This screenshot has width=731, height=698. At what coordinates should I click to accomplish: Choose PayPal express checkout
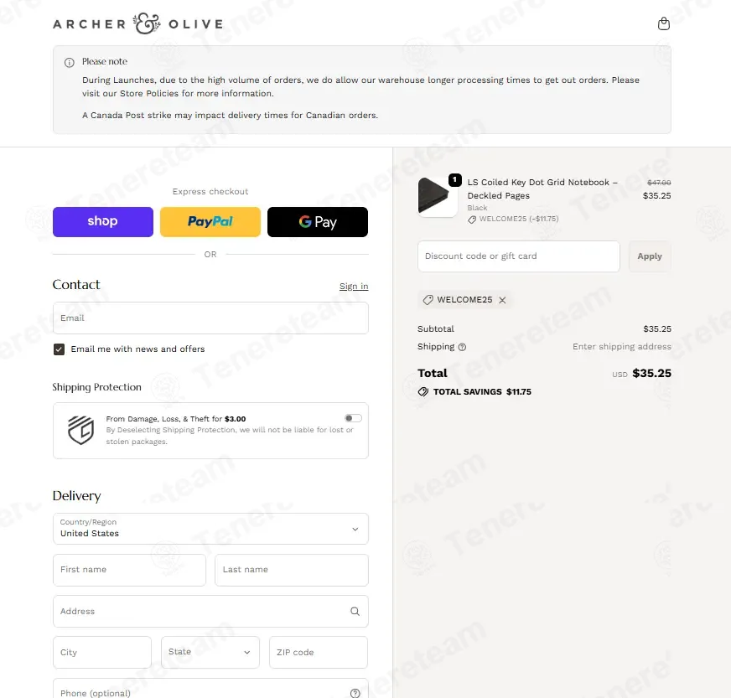[210, 222]
